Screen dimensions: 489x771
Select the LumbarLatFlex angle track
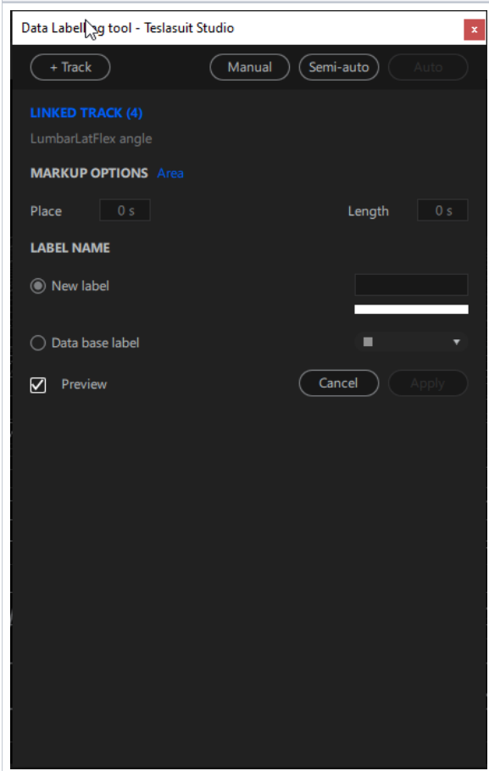91,138
